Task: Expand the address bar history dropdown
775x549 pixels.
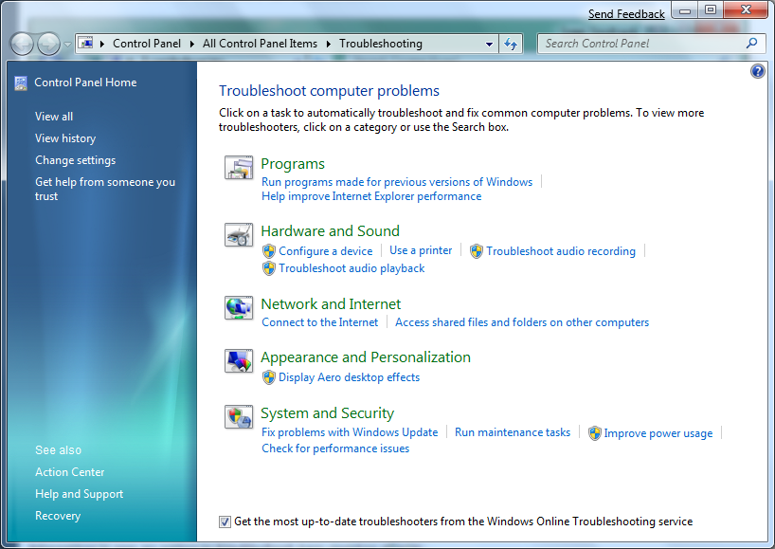Action: click(x=489, y=44)
